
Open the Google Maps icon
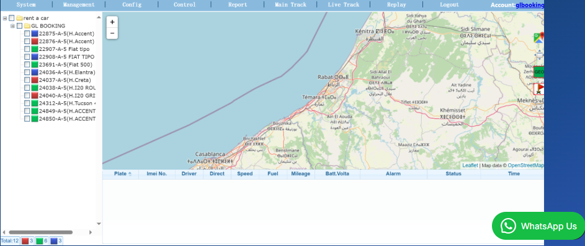(x=538, y=37)
